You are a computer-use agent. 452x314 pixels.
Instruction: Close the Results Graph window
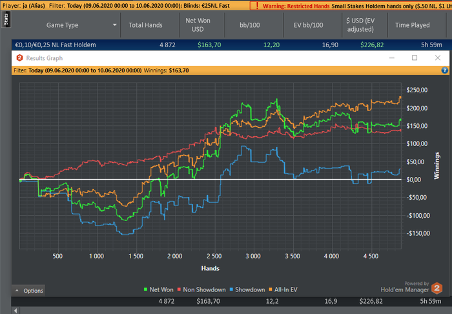tap(438, 58)
